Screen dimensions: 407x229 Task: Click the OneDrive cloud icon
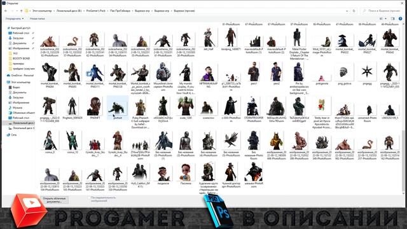(x=8, y=75)
